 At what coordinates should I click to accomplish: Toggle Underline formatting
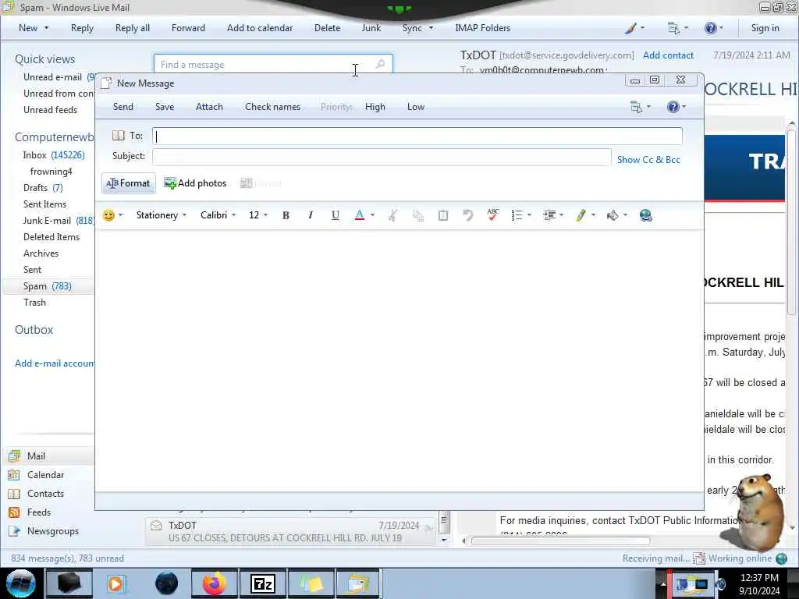(335, 215)
